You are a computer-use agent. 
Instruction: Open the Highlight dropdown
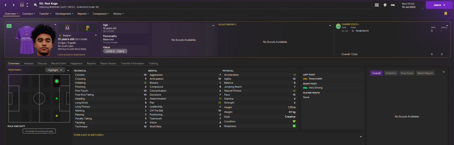(55, 70)
